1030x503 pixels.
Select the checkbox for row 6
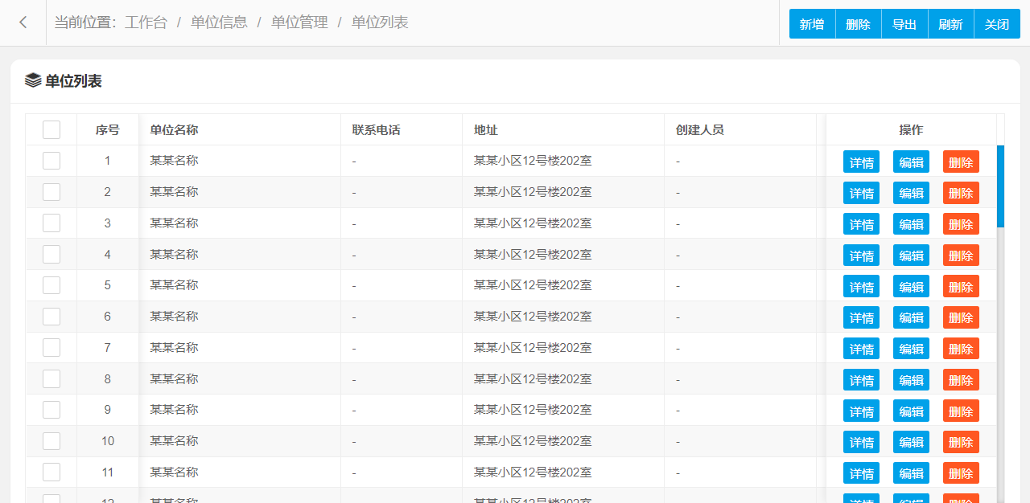tap(51, 317)
